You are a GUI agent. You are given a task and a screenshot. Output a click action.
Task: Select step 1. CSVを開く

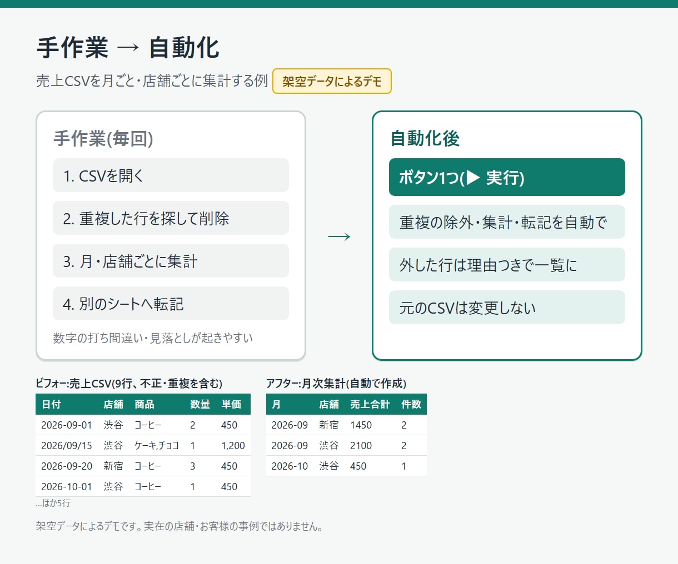click(x=171, y=175)
